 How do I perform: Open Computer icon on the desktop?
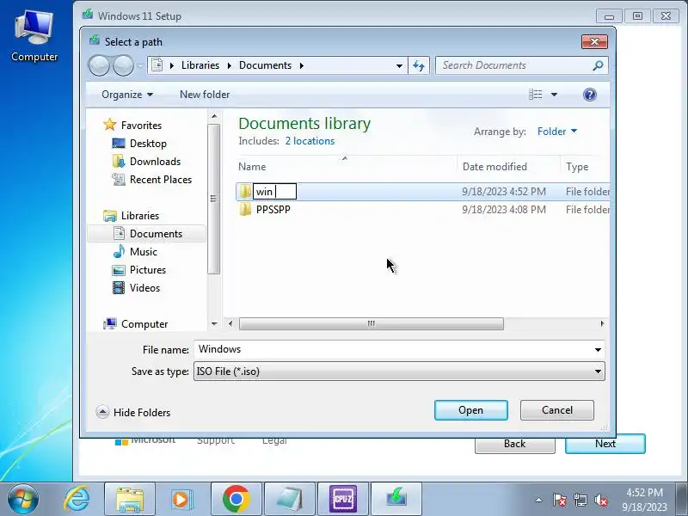(34, 36)
